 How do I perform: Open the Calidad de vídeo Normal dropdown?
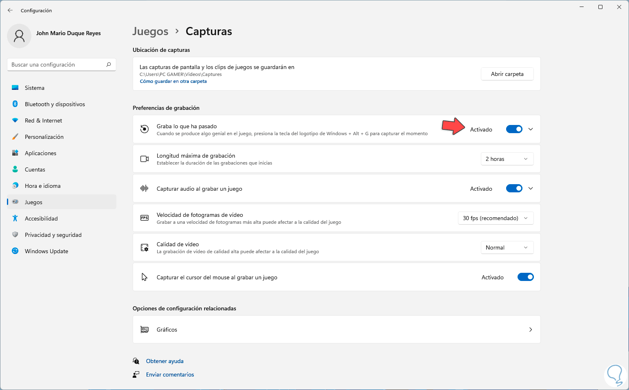point(507,247)
